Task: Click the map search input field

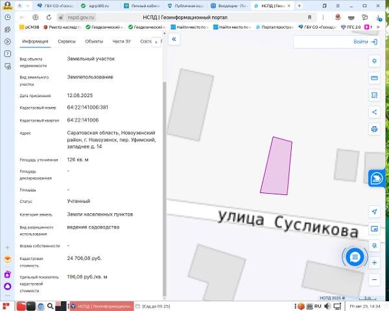Action: (322, 41)
